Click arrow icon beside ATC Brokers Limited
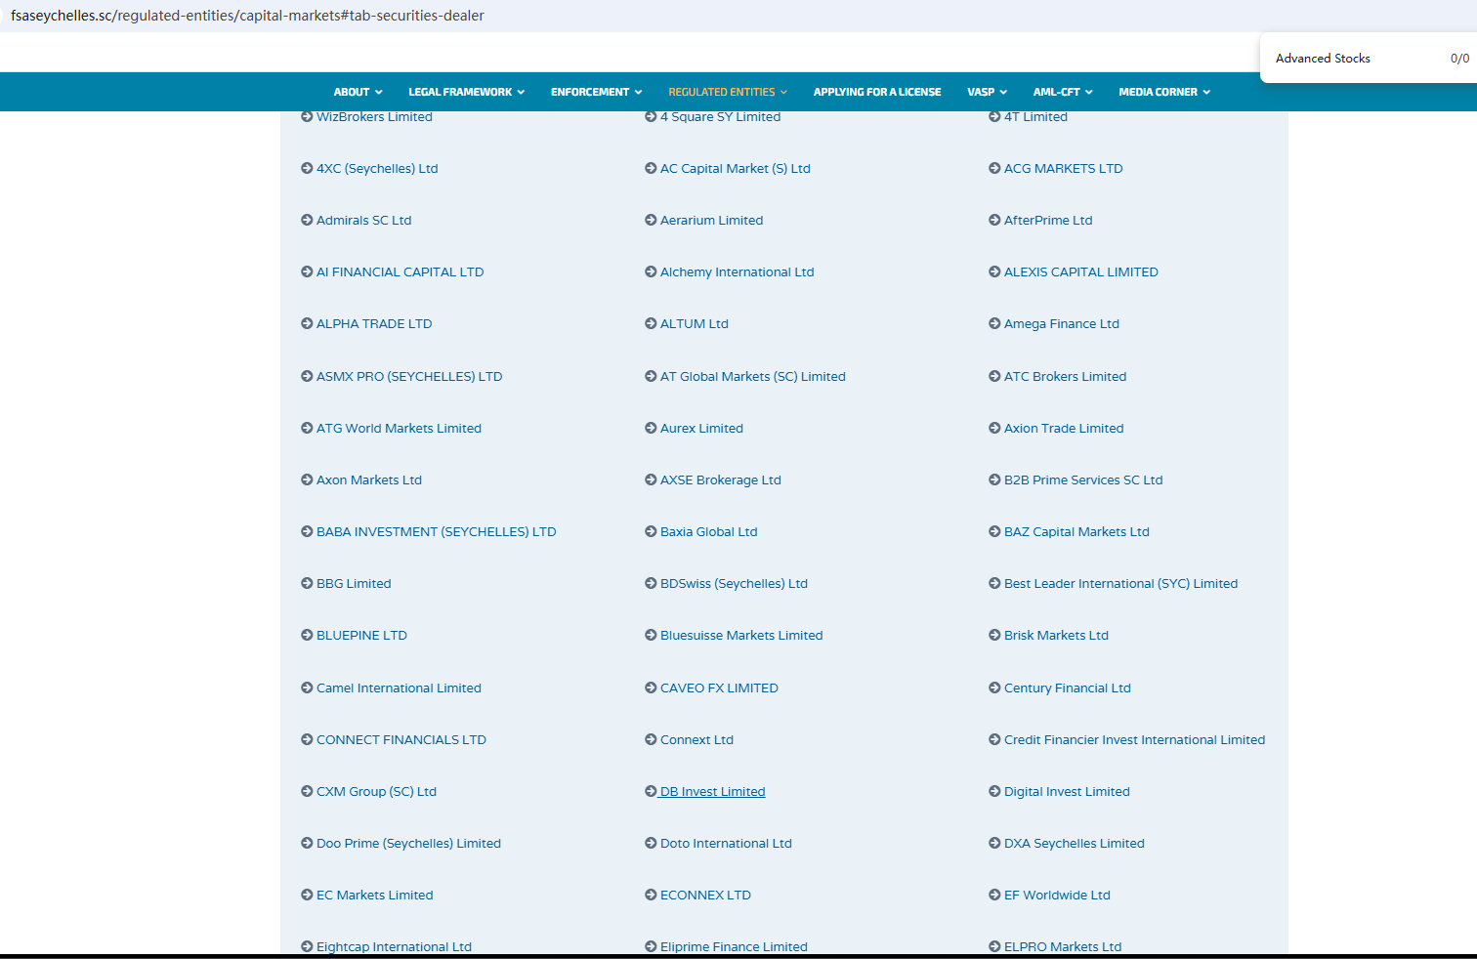The width and height of the screenshot is (1477, 959). (x=994, y=377)
